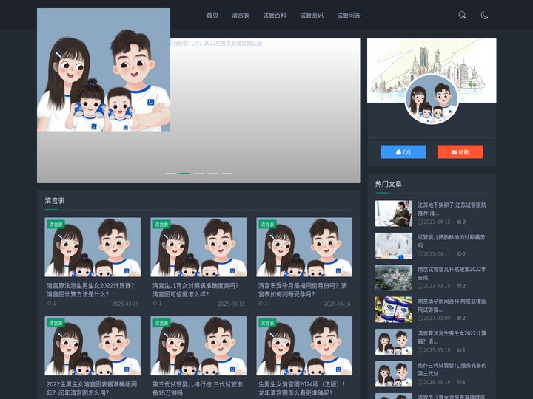
Task: Open article 生男生女清宫图2024版
Action: tap(302, 389)
